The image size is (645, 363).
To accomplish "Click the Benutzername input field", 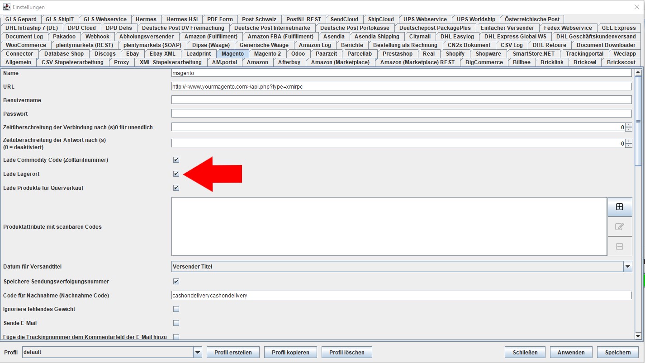I will pos(401,100).
